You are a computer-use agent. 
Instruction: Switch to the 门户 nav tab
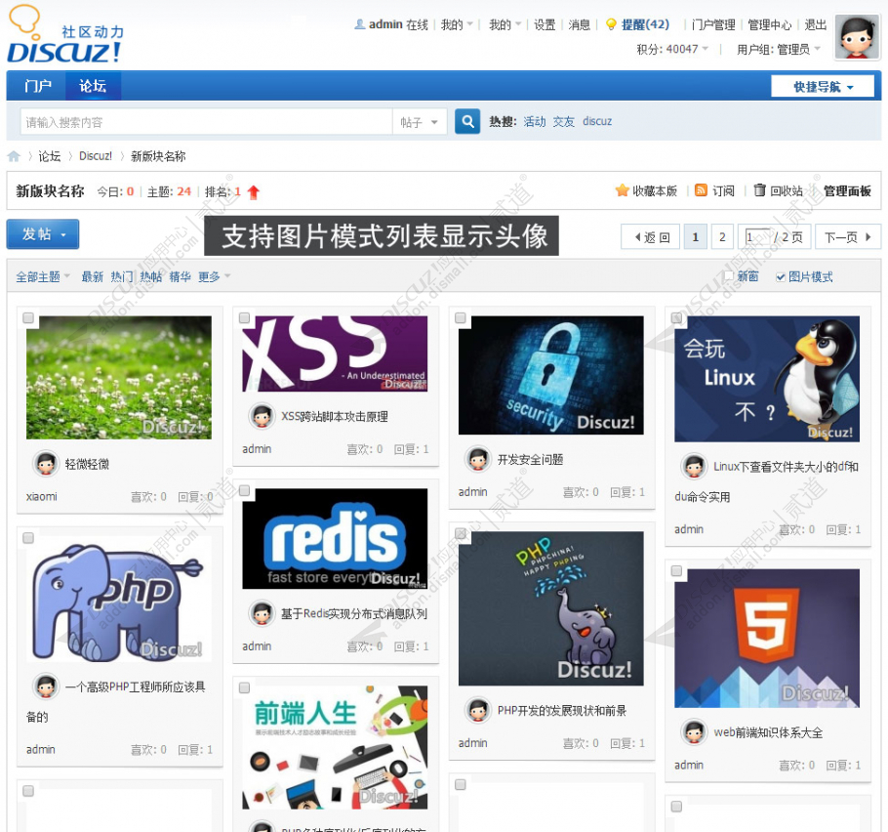click(x=37, y=86)
